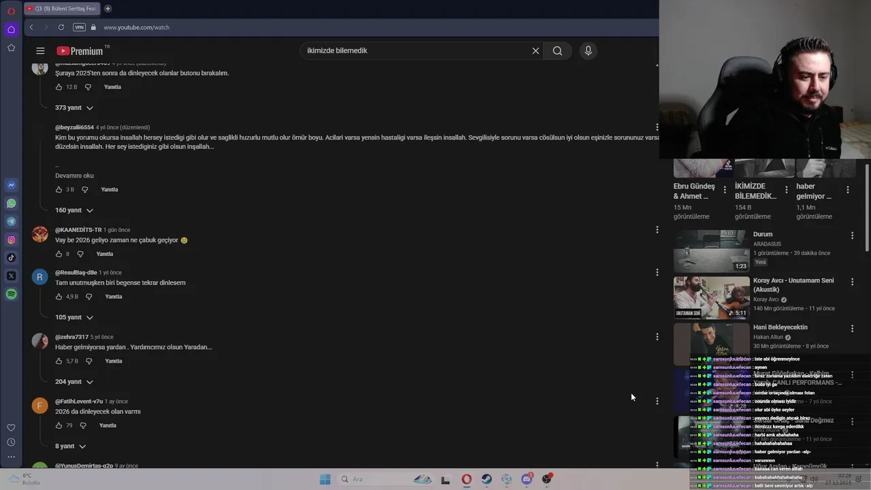Open Telegram in the Opera sidebar

[x=11, y=221]
